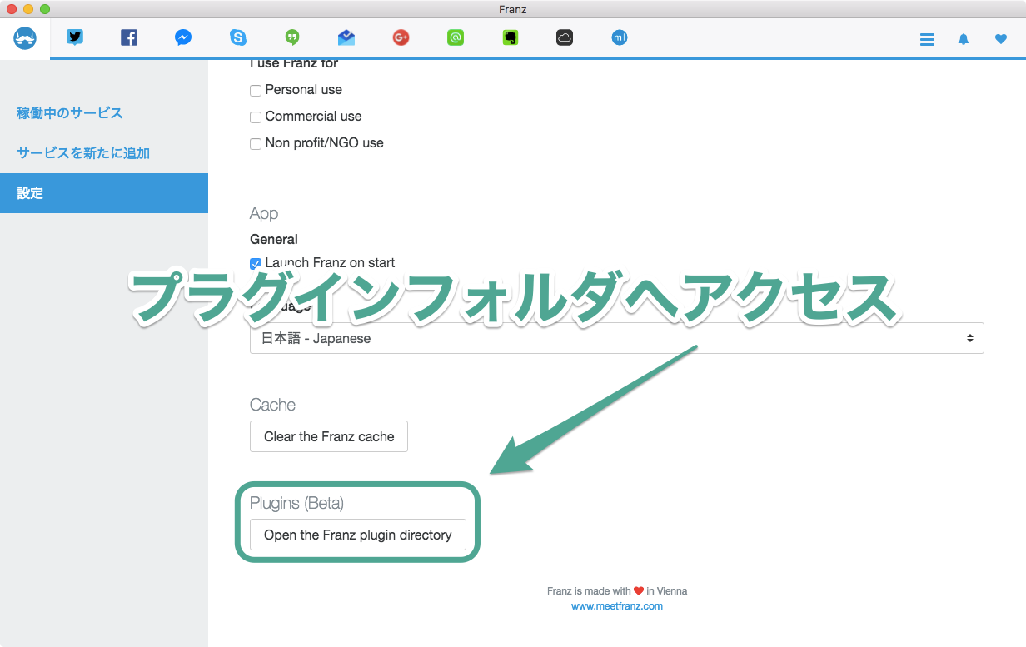Switch to the Twitter service tab

[x=75, y=37]
